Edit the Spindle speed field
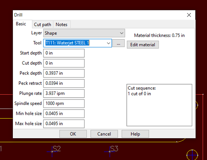The height and width of the screenshot is (160, 207). tap(64, 104)
